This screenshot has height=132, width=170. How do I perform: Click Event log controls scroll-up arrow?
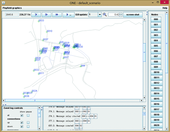[39, 108]
